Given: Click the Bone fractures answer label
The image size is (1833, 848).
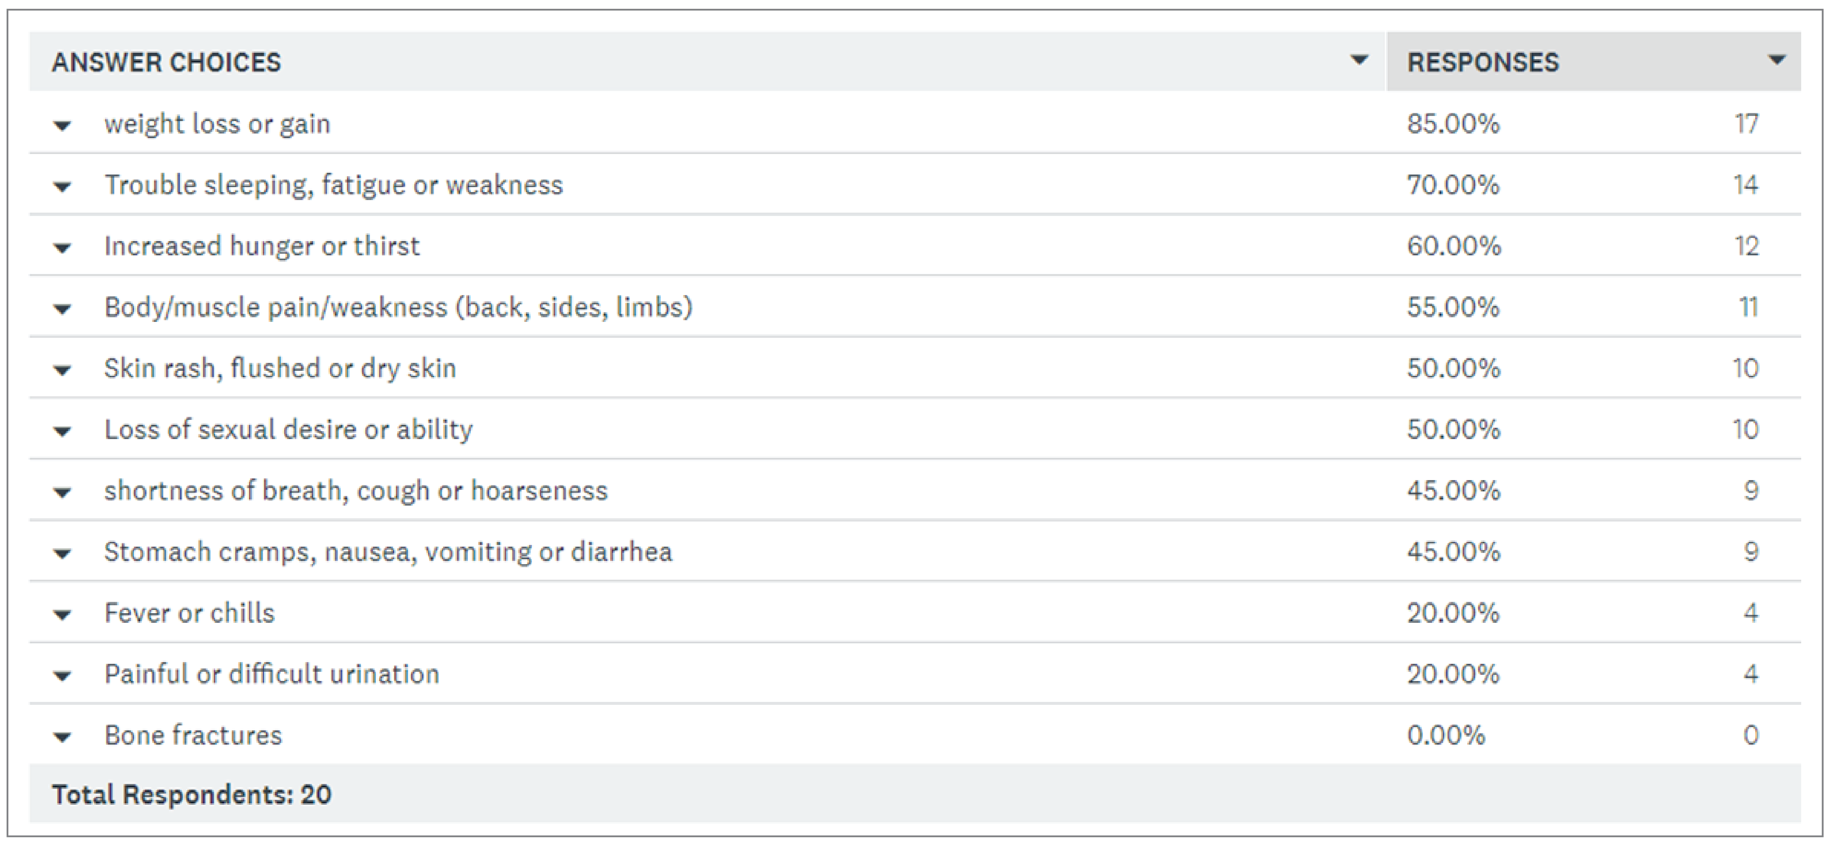Looking at the screenshot, I should 193,735.
